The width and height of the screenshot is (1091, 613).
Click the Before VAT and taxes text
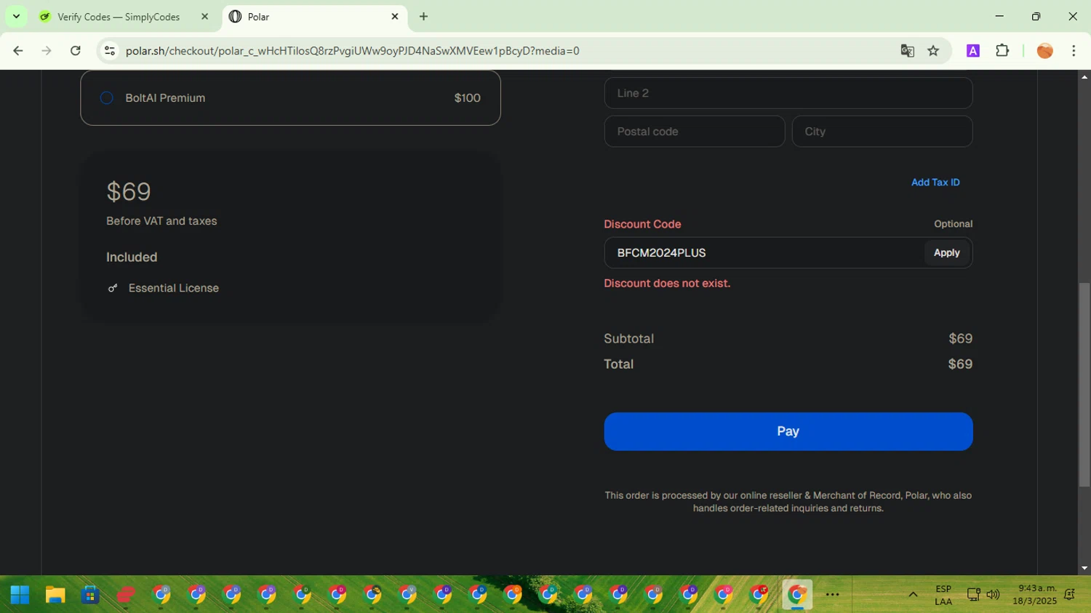click(161, 221)
